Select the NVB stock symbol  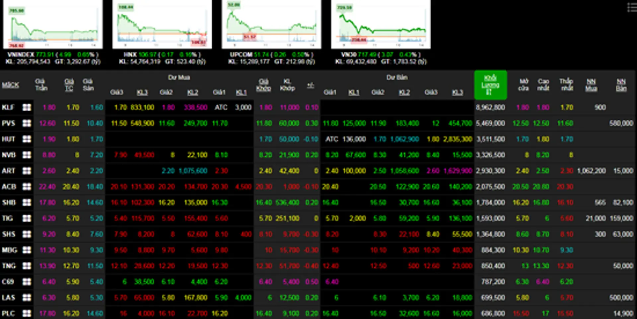click(9, 155)
